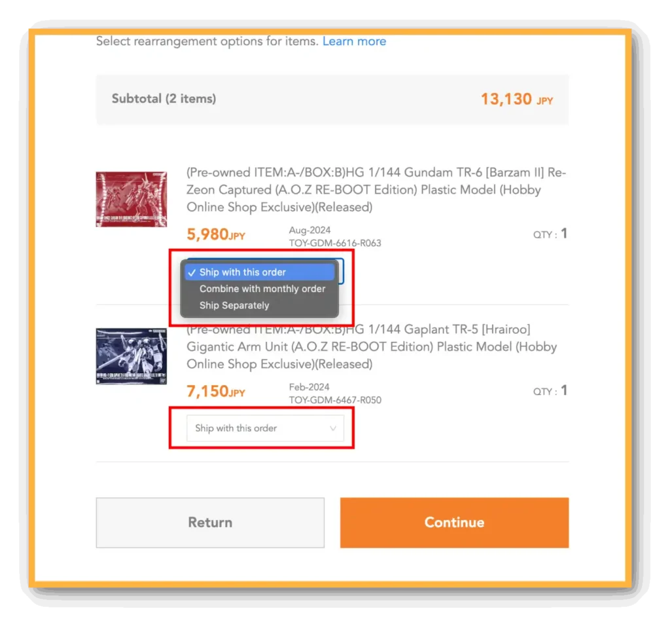The width and height of the screenshot is (670, 626).
Task: Click the checkmark beside Ship with this order
Action: pos(192,273)
